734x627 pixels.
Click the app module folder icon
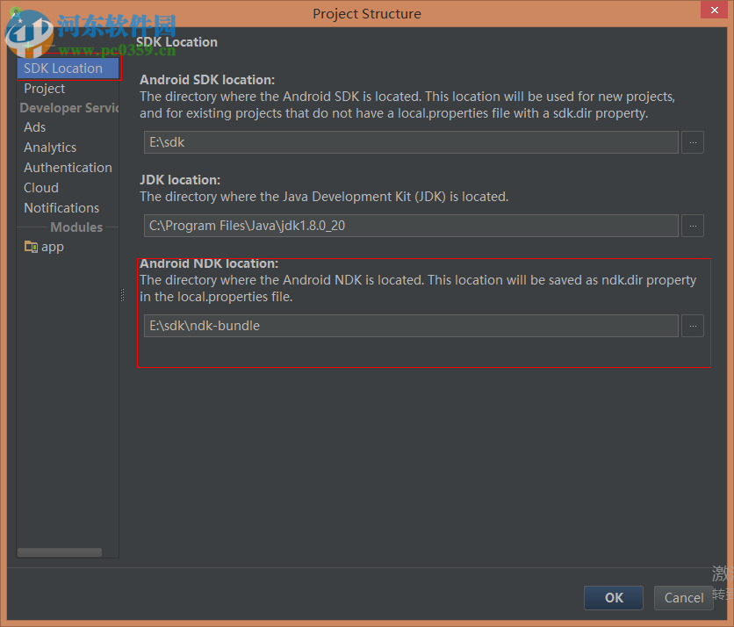[x=31, y=246]
